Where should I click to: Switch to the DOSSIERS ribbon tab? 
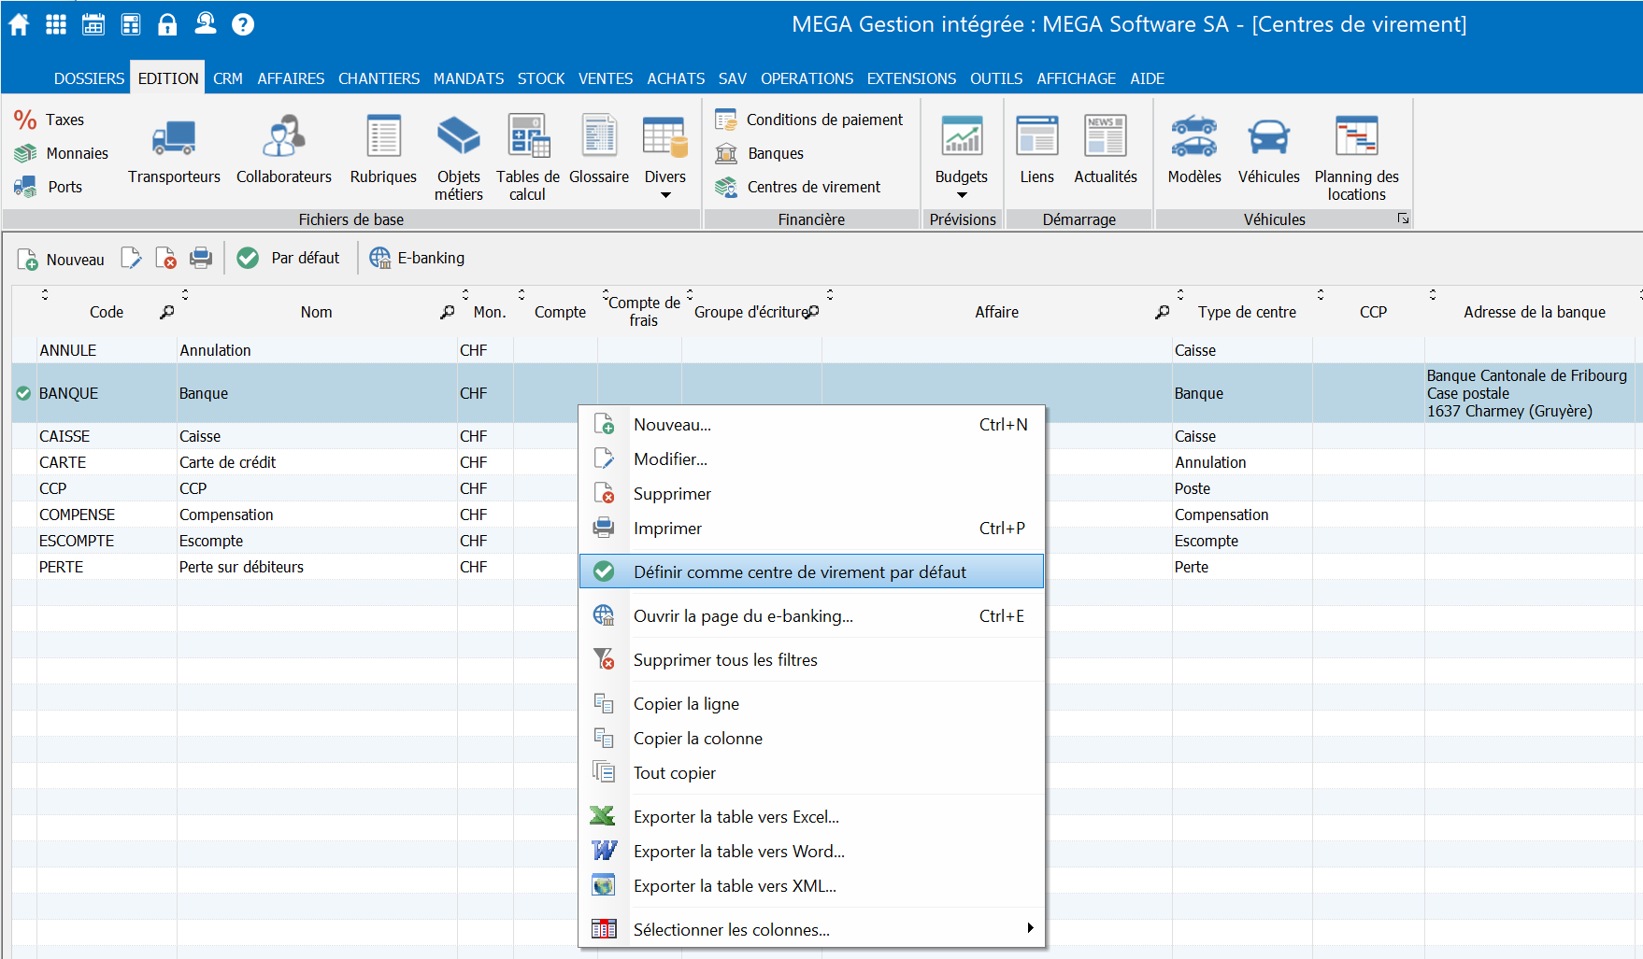89,78
